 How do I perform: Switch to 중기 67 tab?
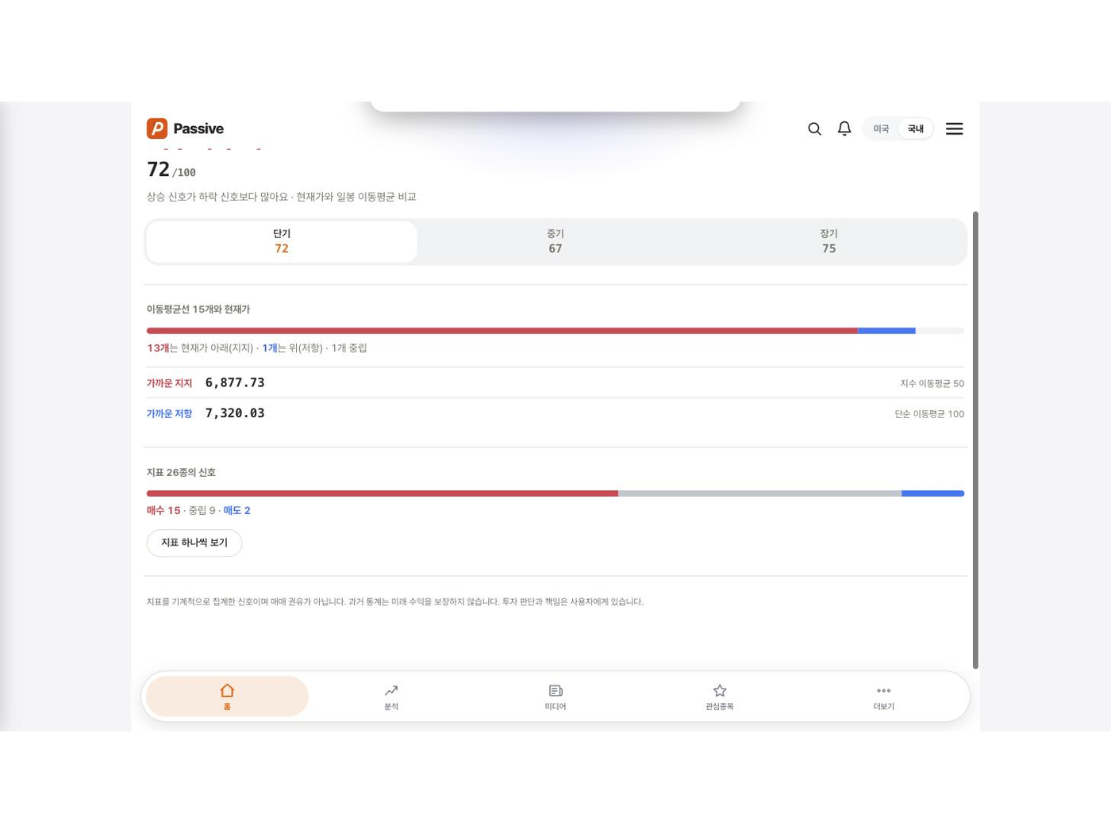[555, 241]
